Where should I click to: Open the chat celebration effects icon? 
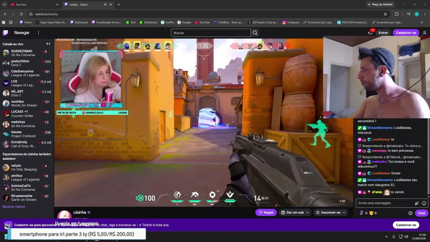click(x=417, y=203)
